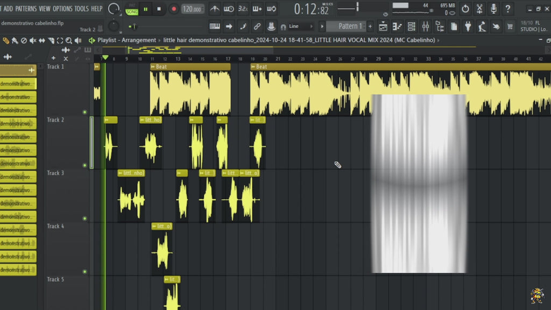Toggle the PAT/SONG mode switch
551x310 pixels.
[x=131, y=9]
